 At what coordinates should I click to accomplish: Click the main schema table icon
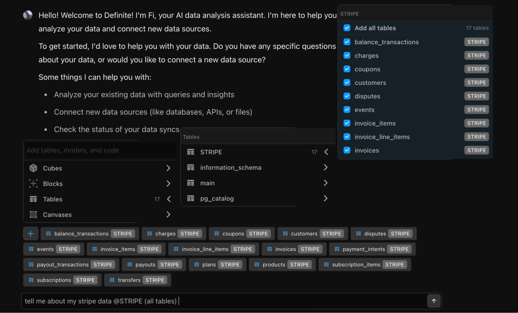[x=191, y=183]
